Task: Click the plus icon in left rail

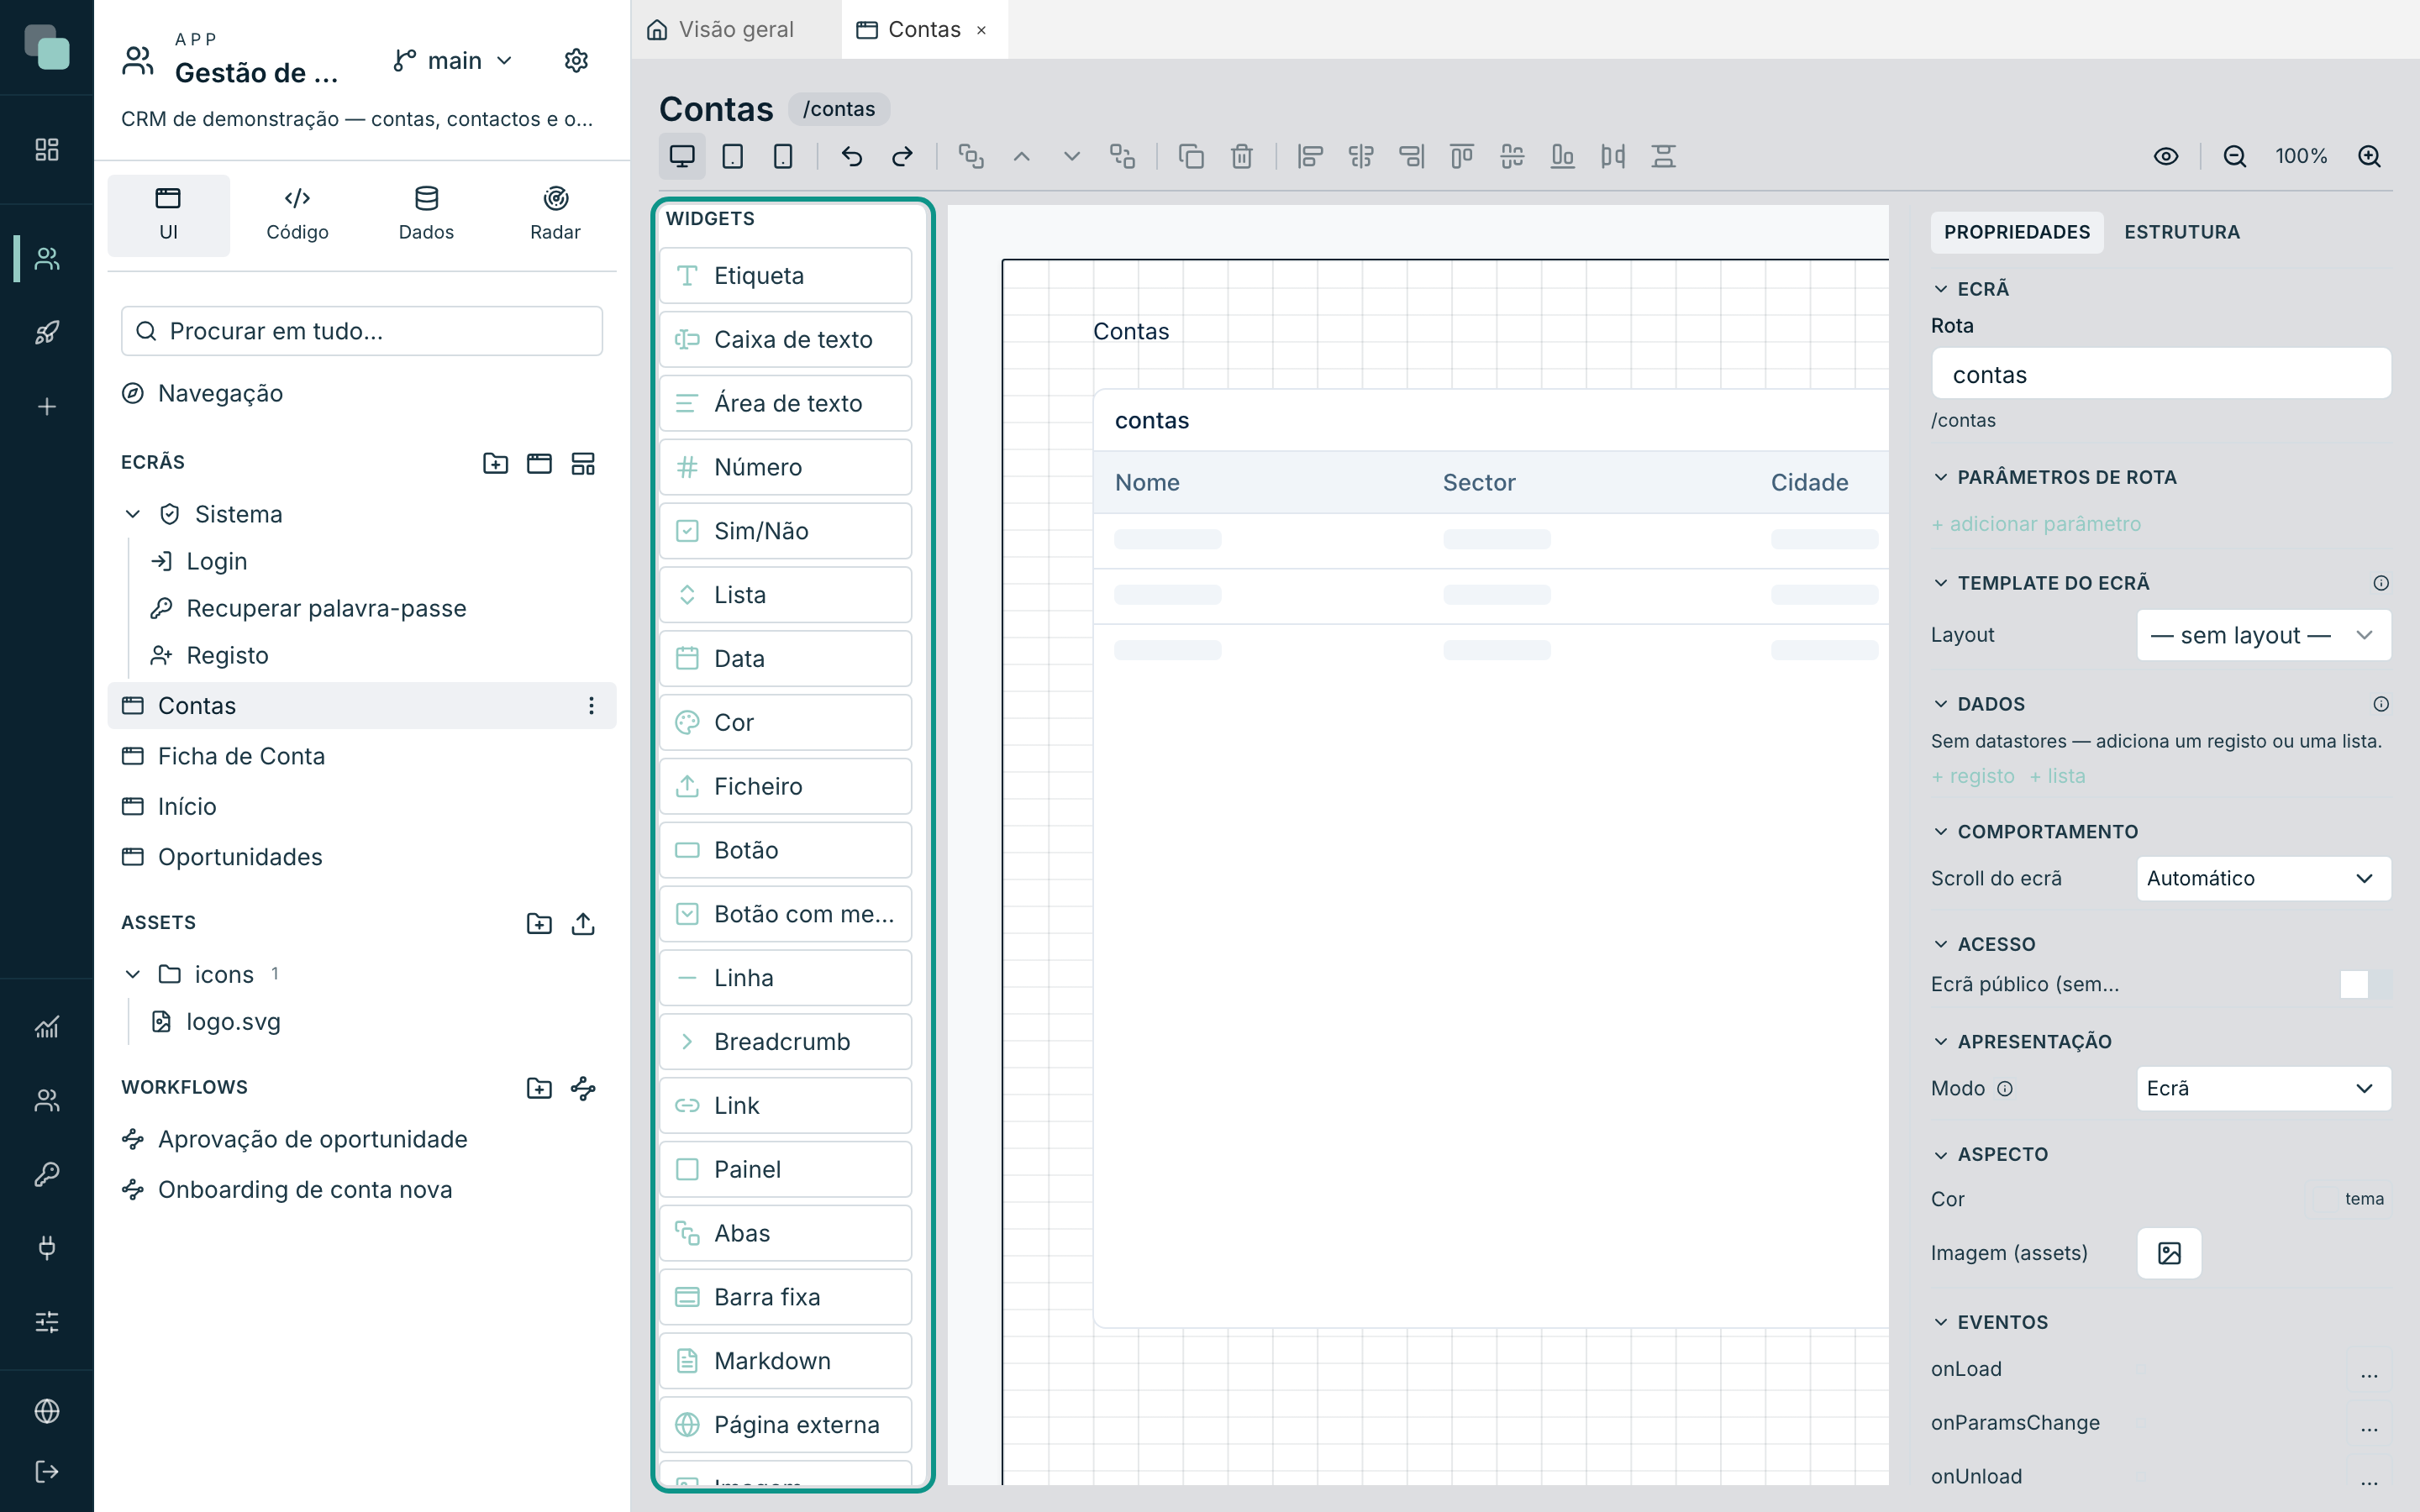Action: coord(47,406)
